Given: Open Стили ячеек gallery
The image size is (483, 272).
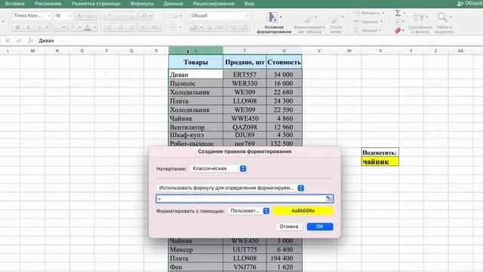Looking at the screenshot, I should coord(336,23).
